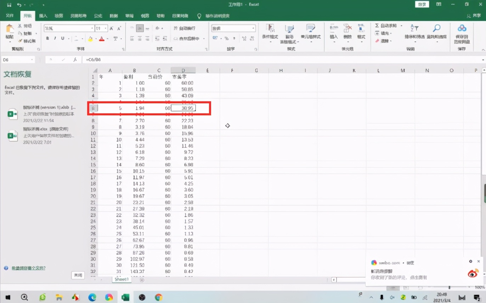Switch to the Page Layout tab
486x303 pixels.
(79, 16)
